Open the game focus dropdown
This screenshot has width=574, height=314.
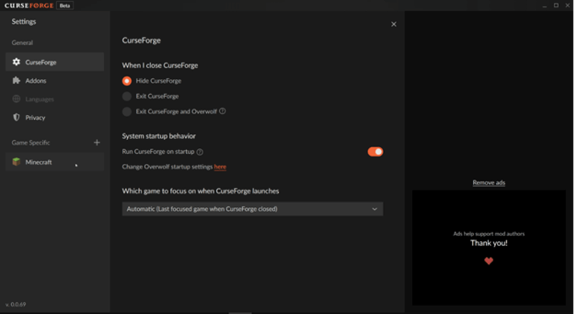252,209
